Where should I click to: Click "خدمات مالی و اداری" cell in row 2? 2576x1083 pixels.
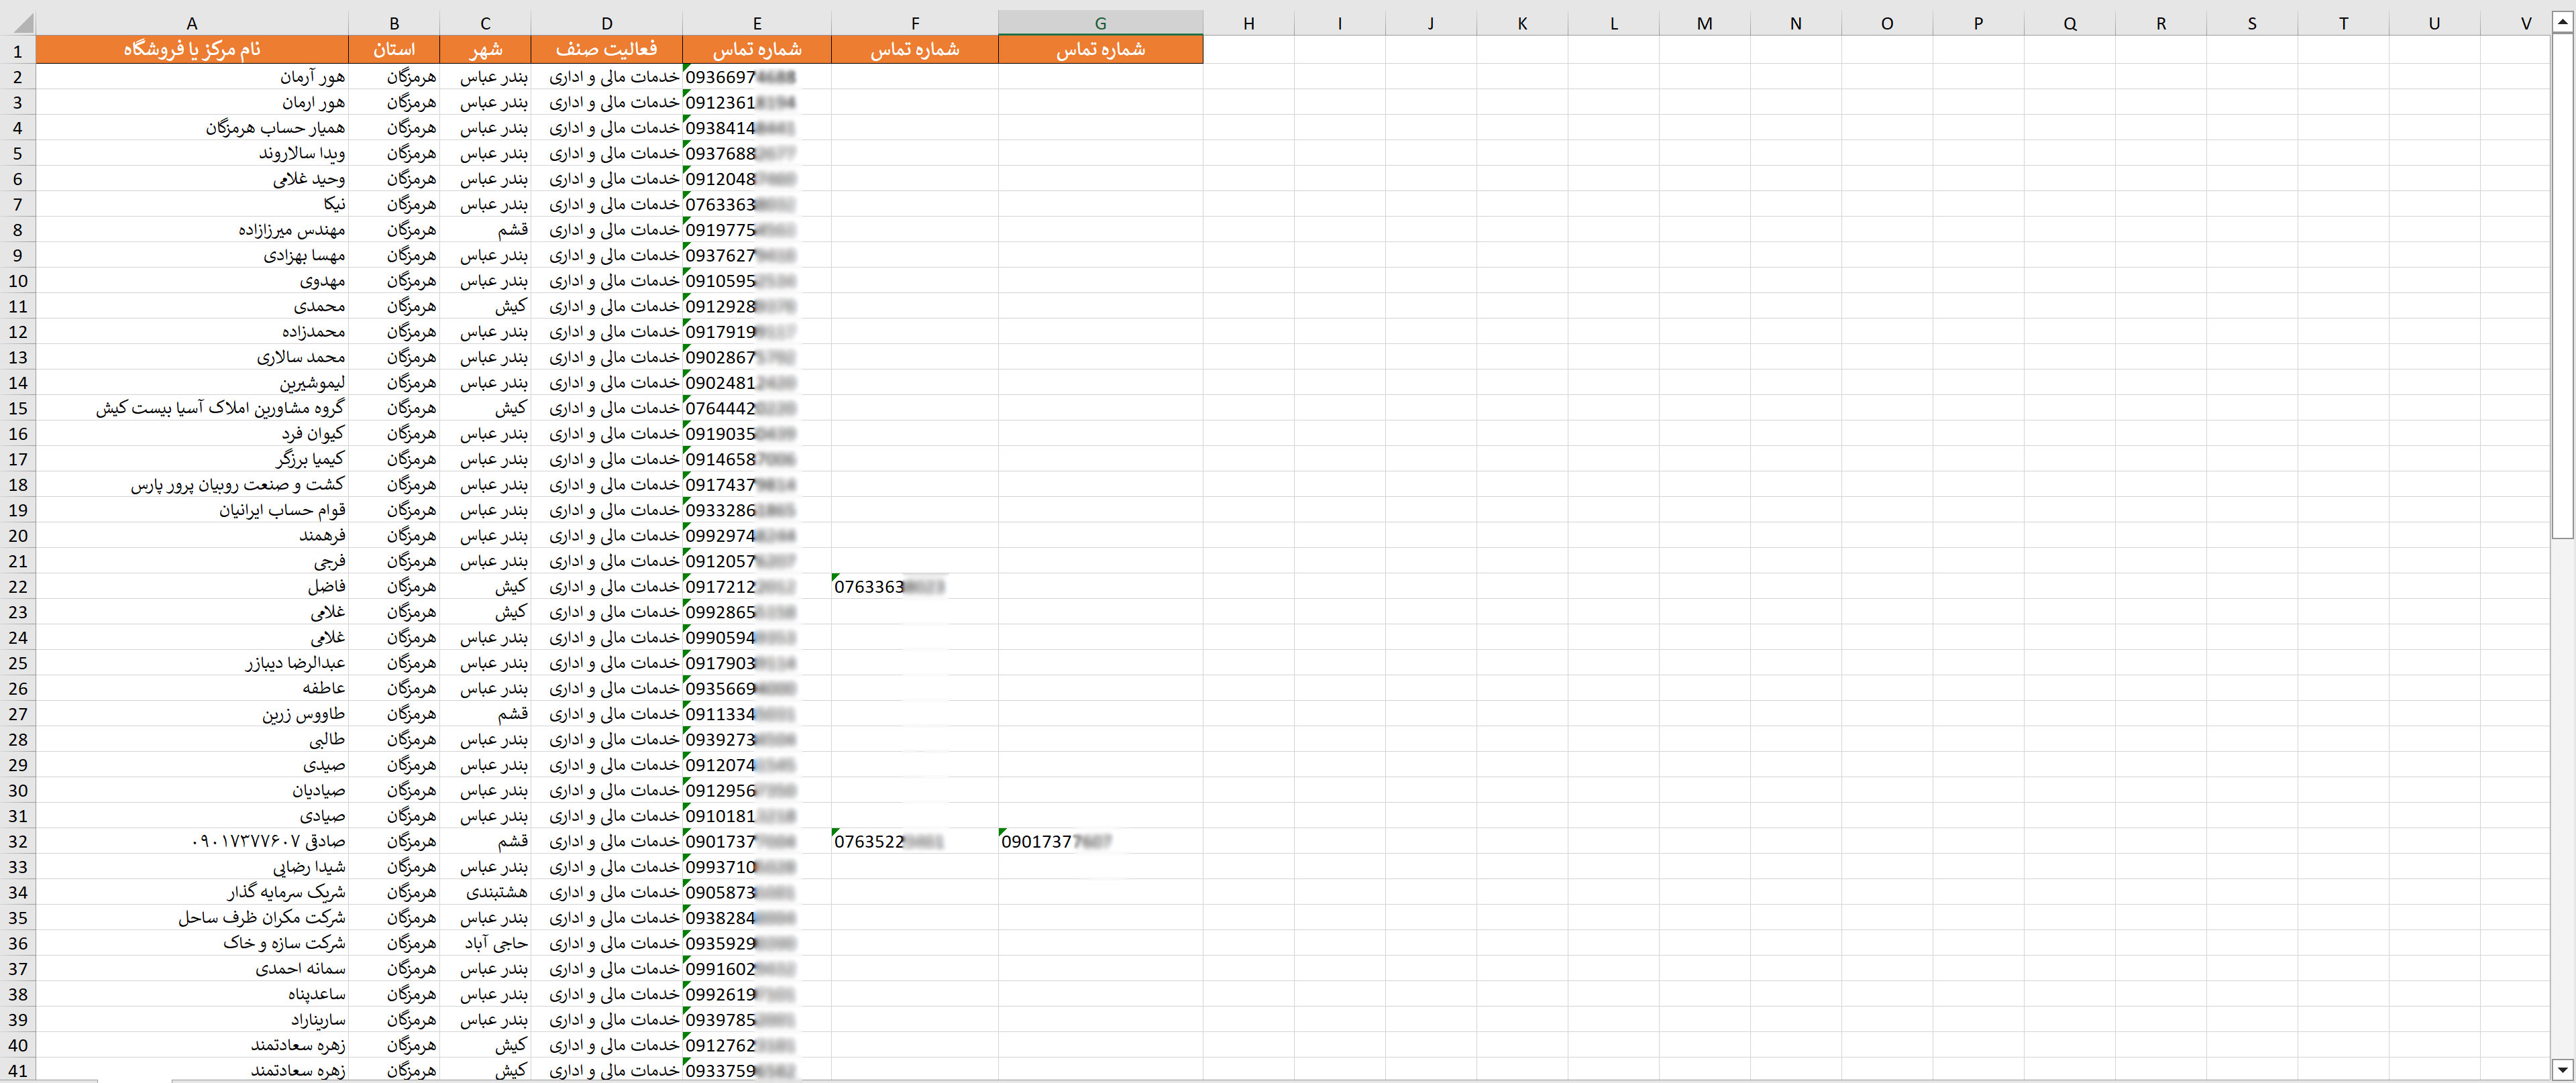[607, 77]
